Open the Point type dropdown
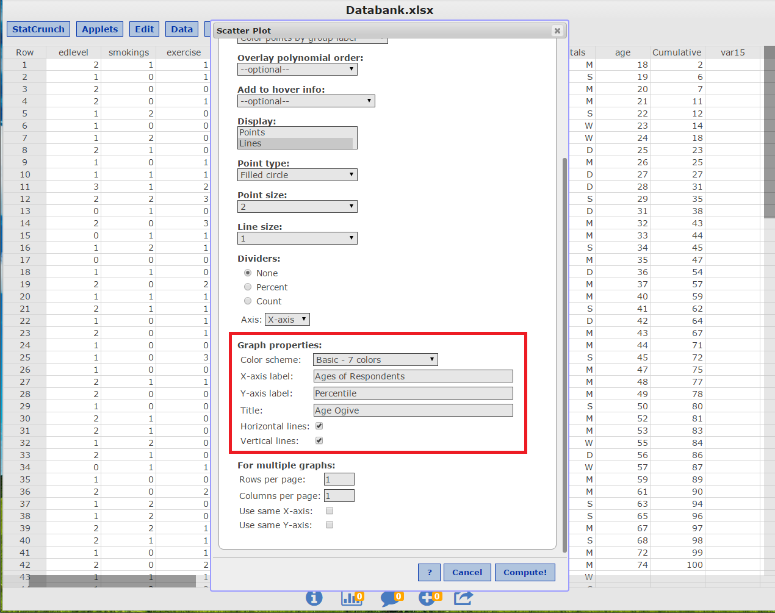The height and width of the screenshot is (613, 775). (297, 175)
